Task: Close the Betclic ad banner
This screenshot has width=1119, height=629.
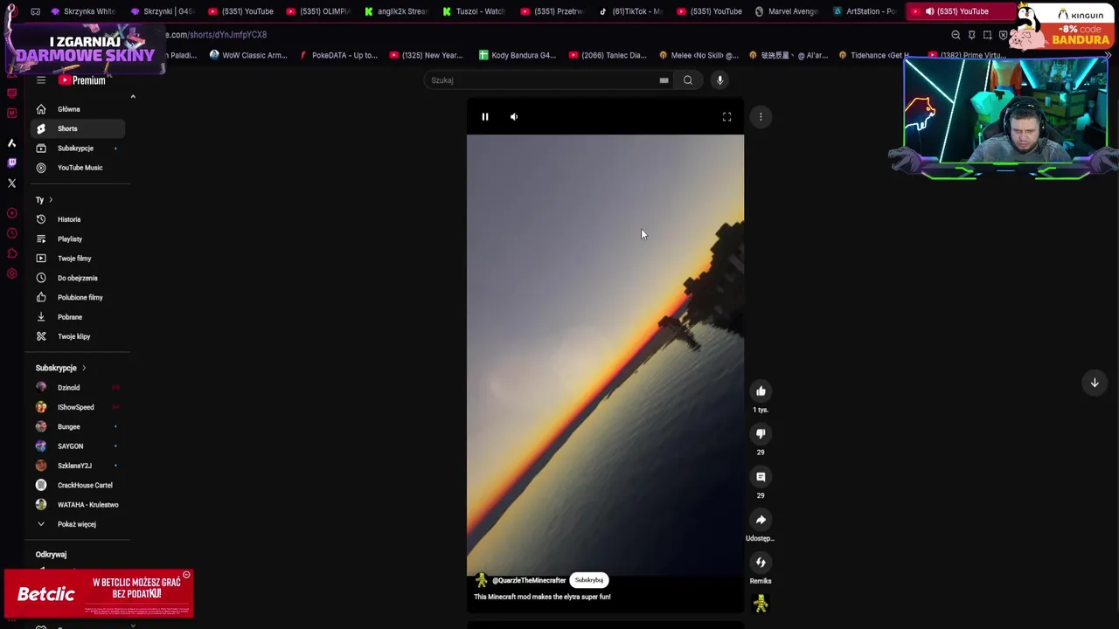Action: coord(186,575)
